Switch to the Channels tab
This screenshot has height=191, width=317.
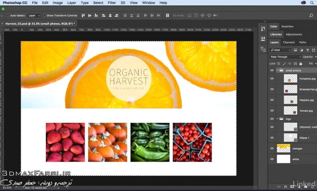click(289, 42)
